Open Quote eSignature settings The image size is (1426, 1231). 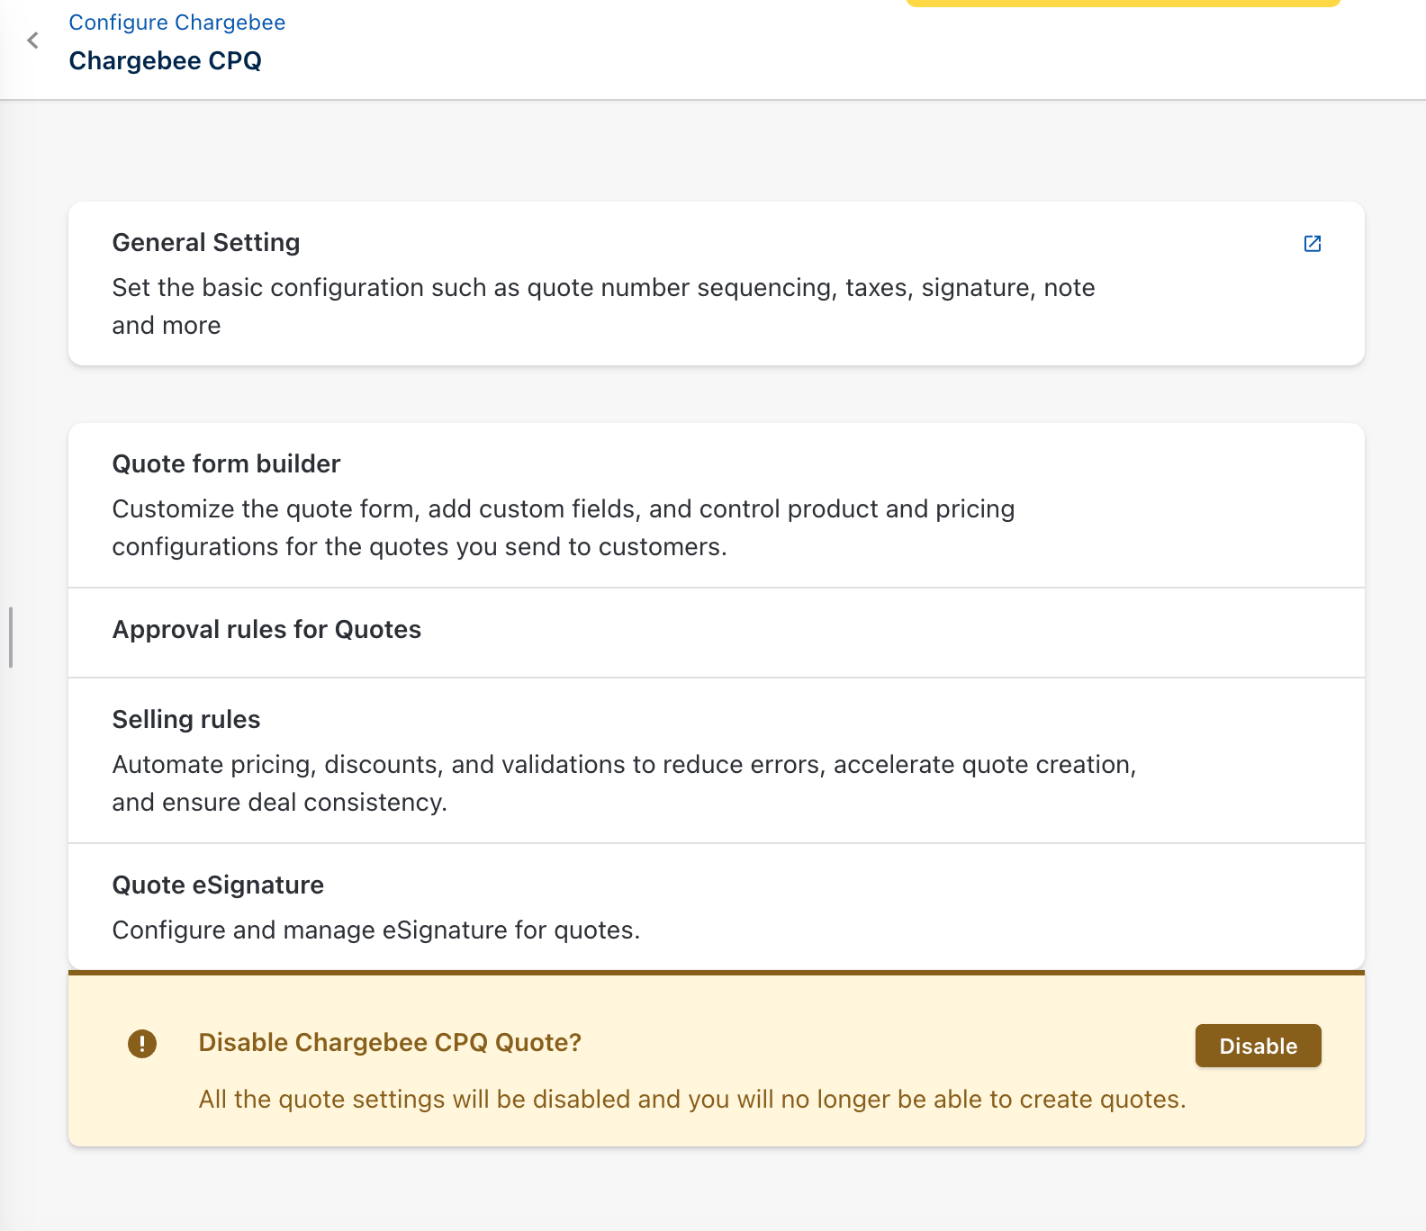coord(717,907)
